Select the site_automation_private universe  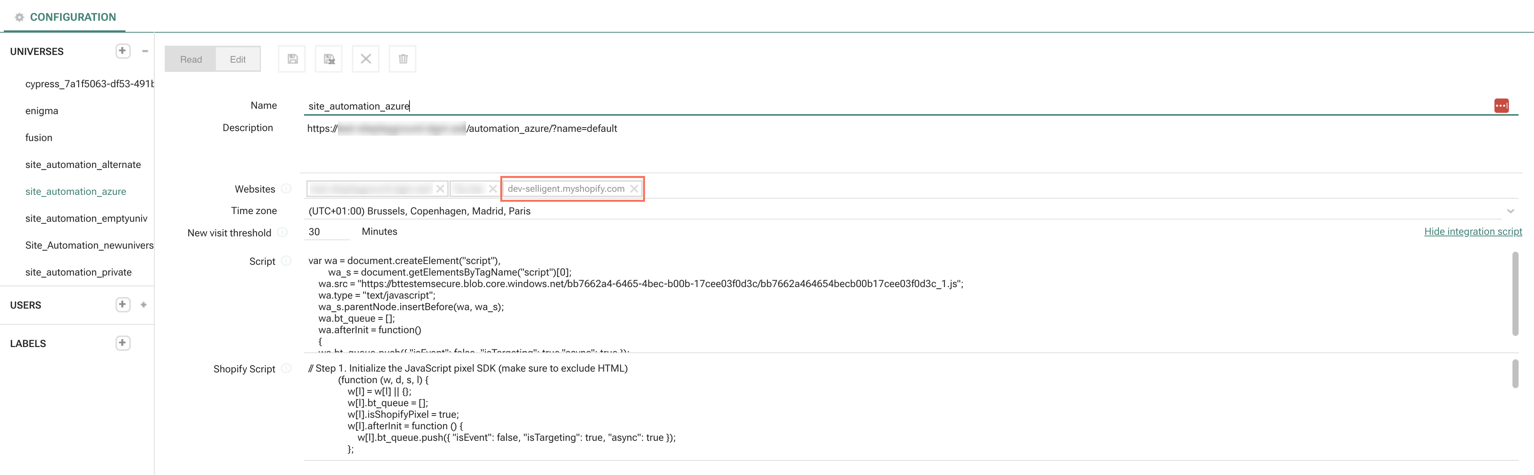tap(78, 272)
